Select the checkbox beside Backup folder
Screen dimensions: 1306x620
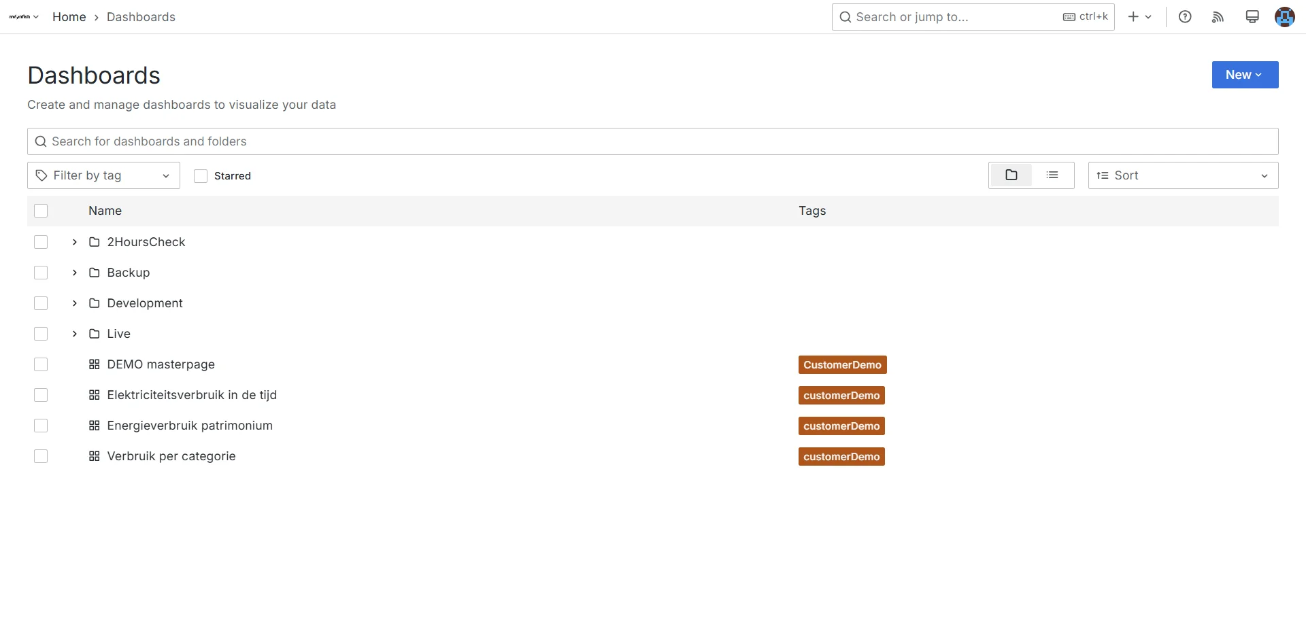click(x=41, y=273)
